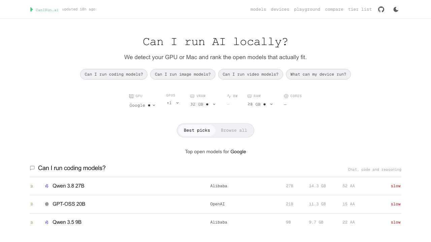Viewport: 431px width, 242px height.
Task: Click the Google link in 'Top open models for'
Action: pos(238,152)
